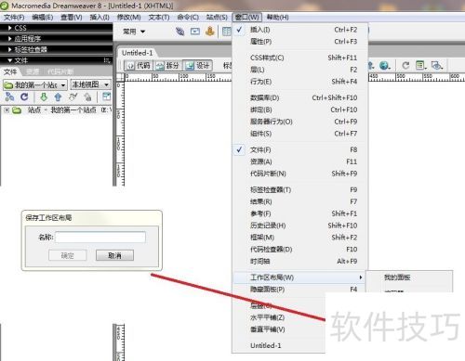Click the Hyperlink icon in Insert bar

point(180,32)
